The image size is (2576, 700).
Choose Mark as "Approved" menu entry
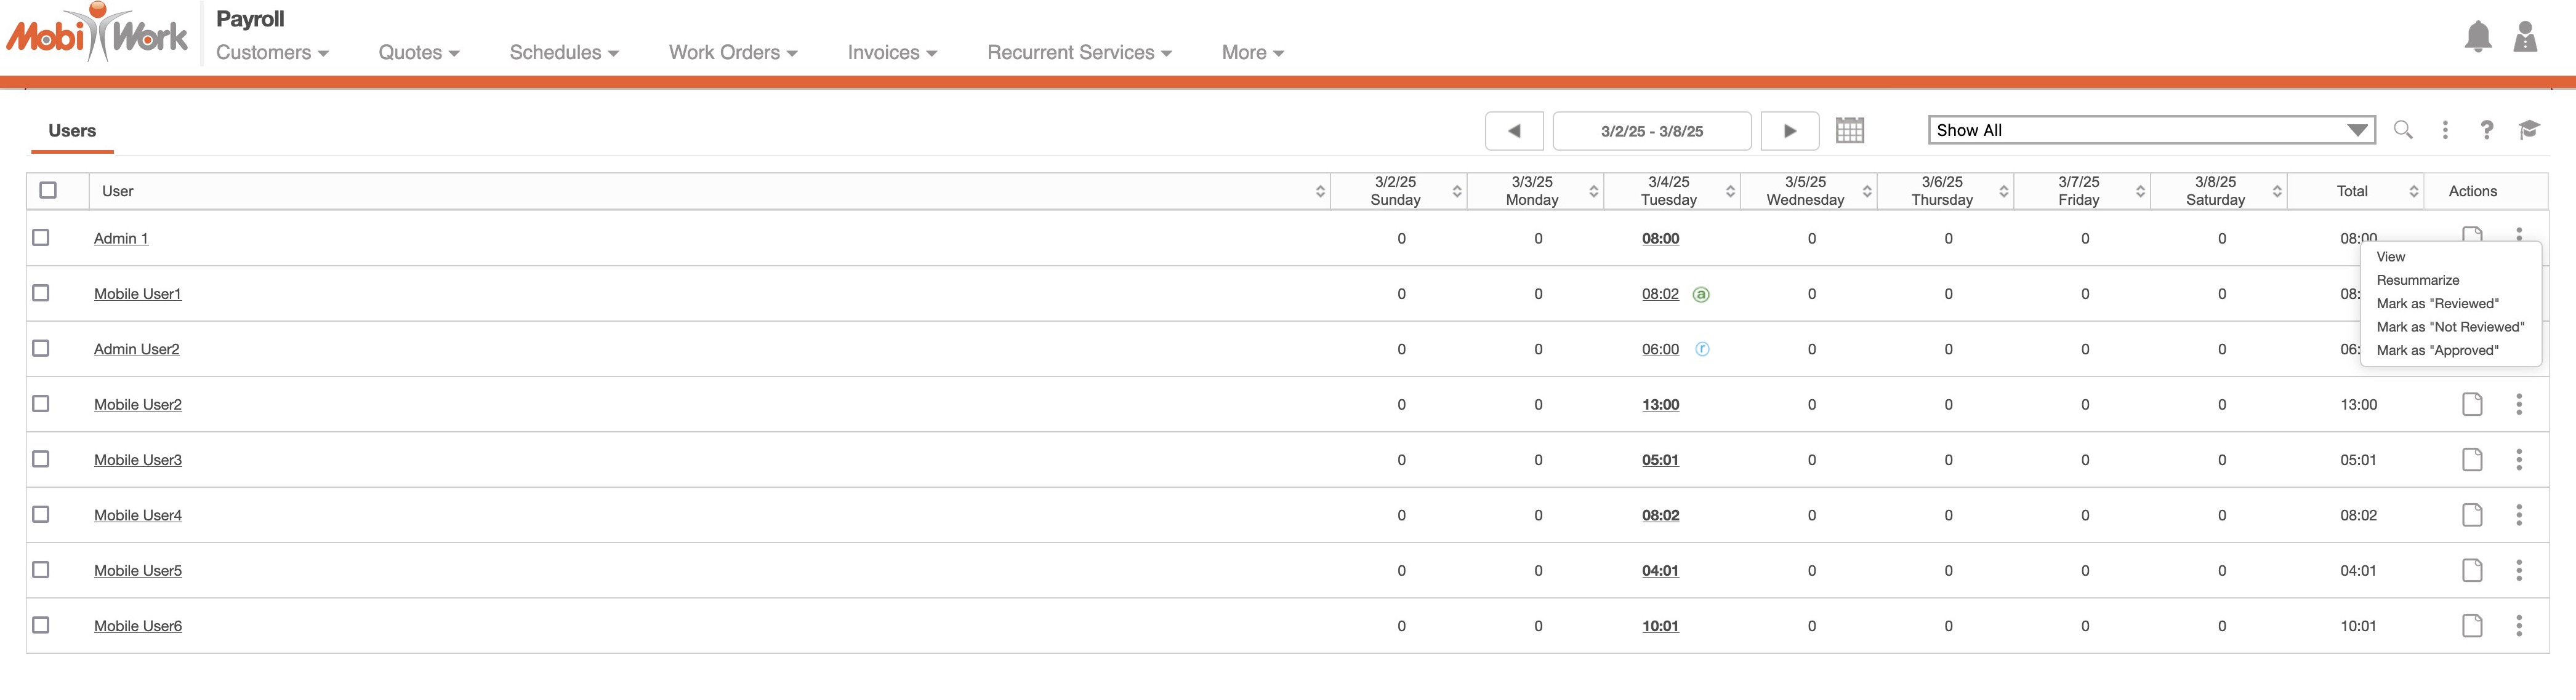coord(2436,351)
